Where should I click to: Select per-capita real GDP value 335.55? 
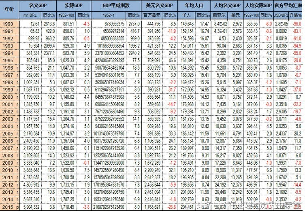pyautogui.click(x=252, y=24)
